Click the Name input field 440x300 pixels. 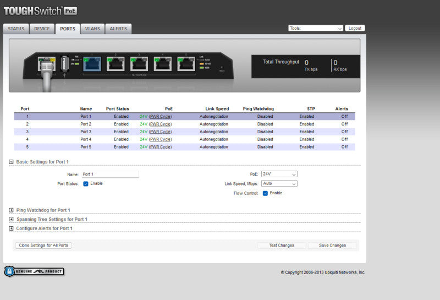click(111, 174)
